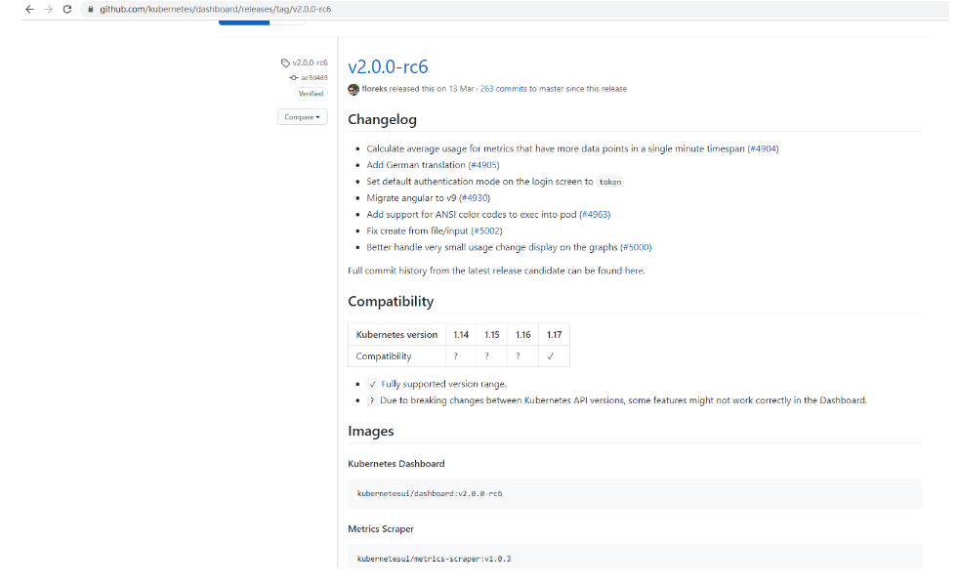The width and height of the screenshot is (958, 585).
Task: Click the 1.14 column header
Action: tap(461, 335)
